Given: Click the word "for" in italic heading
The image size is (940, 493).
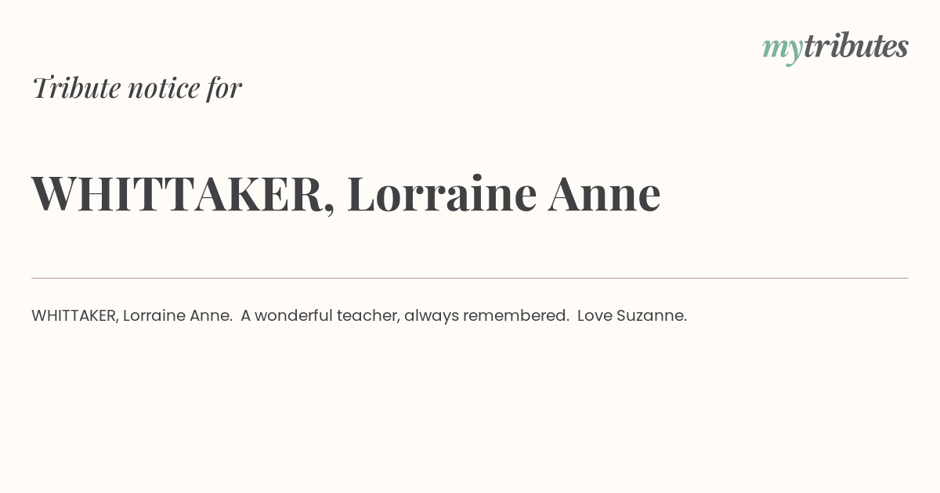Looking at the screenshot, I should 225,88.
